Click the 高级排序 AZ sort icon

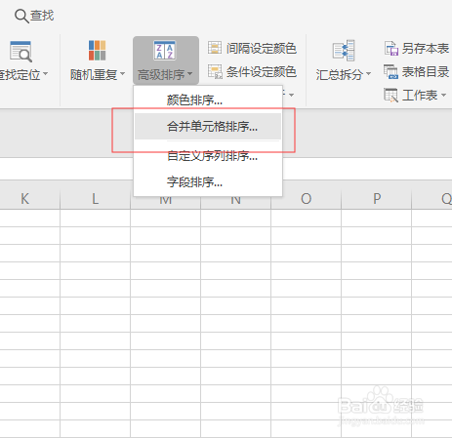(x=165, y=51)
